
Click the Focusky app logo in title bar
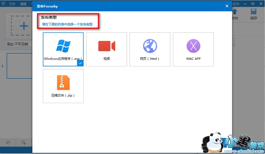tap(3, 4)
